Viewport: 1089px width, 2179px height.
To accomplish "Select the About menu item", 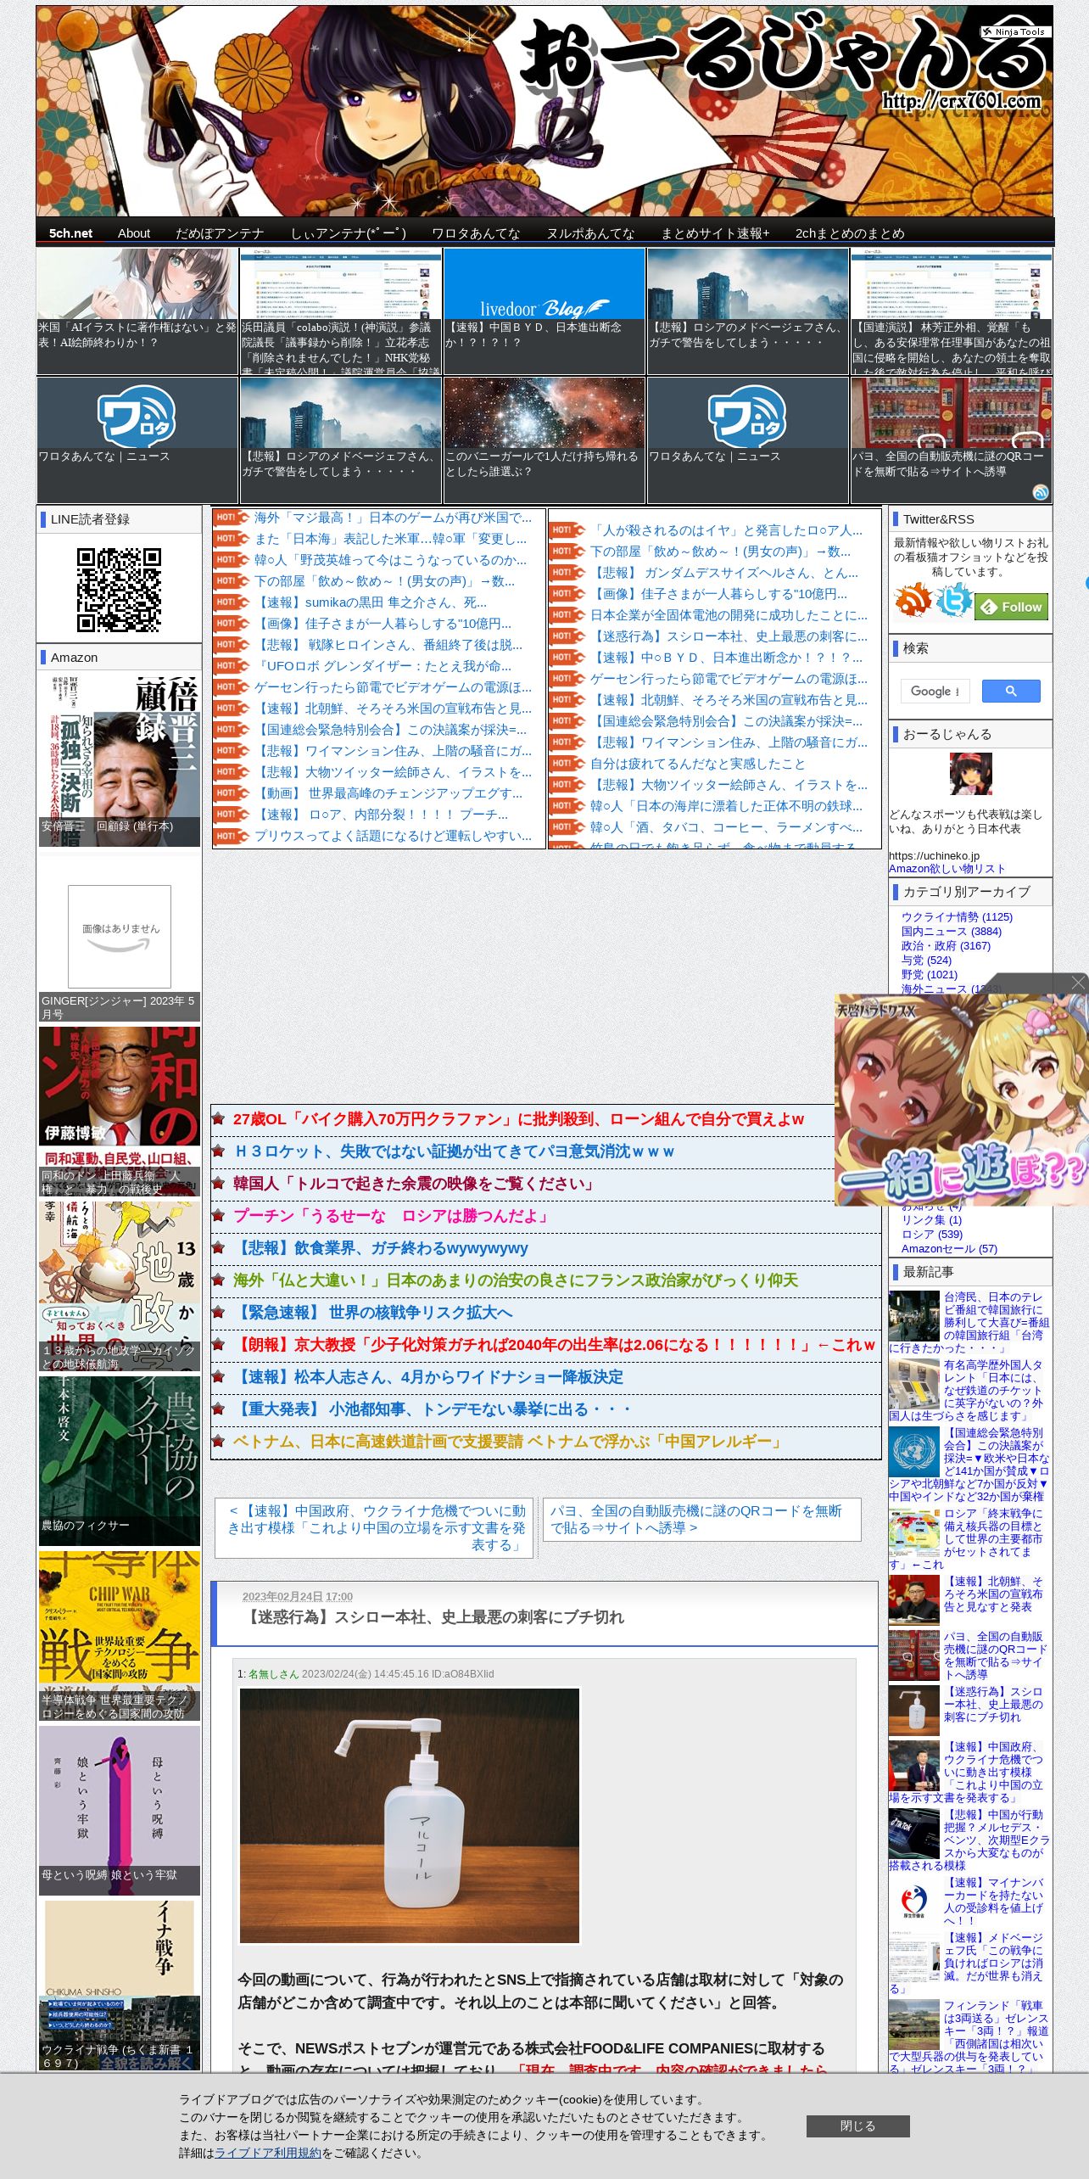I will click(134, 233).
